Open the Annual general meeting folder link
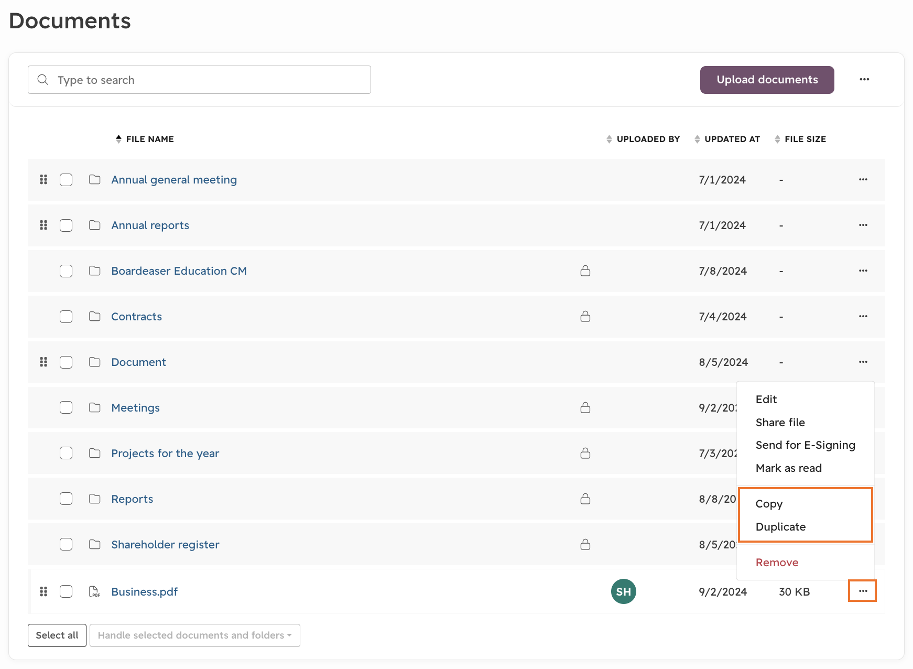The width and height of the screenshot is (913, 669). [174, 180]
